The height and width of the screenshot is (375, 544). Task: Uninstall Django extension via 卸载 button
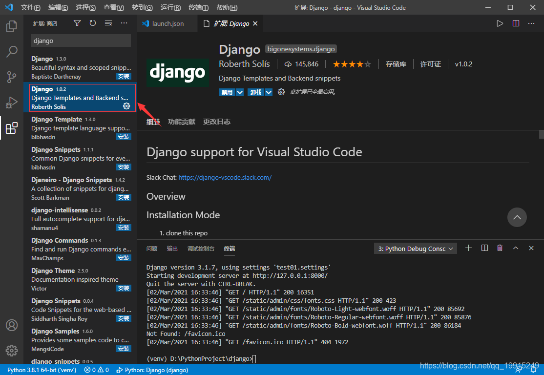[x=256, y=92]
